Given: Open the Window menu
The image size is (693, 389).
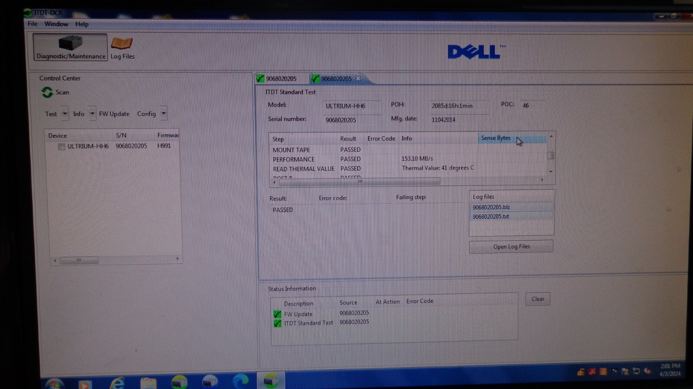Looking at the screenshot, I should pyautogui.click(x=56, y=24).
